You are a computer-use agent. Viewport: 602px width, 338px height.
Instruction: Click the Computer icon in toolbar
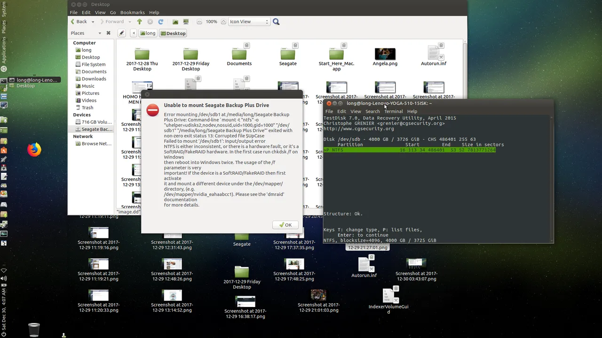(x=186, y=22)
